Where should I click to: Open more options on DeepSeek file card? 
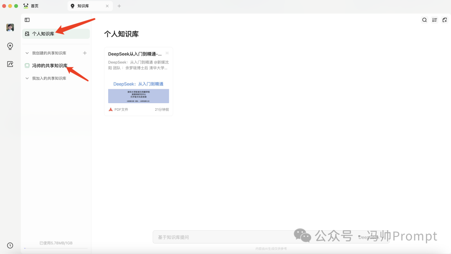pyautogui.click(x=167, y=53)
